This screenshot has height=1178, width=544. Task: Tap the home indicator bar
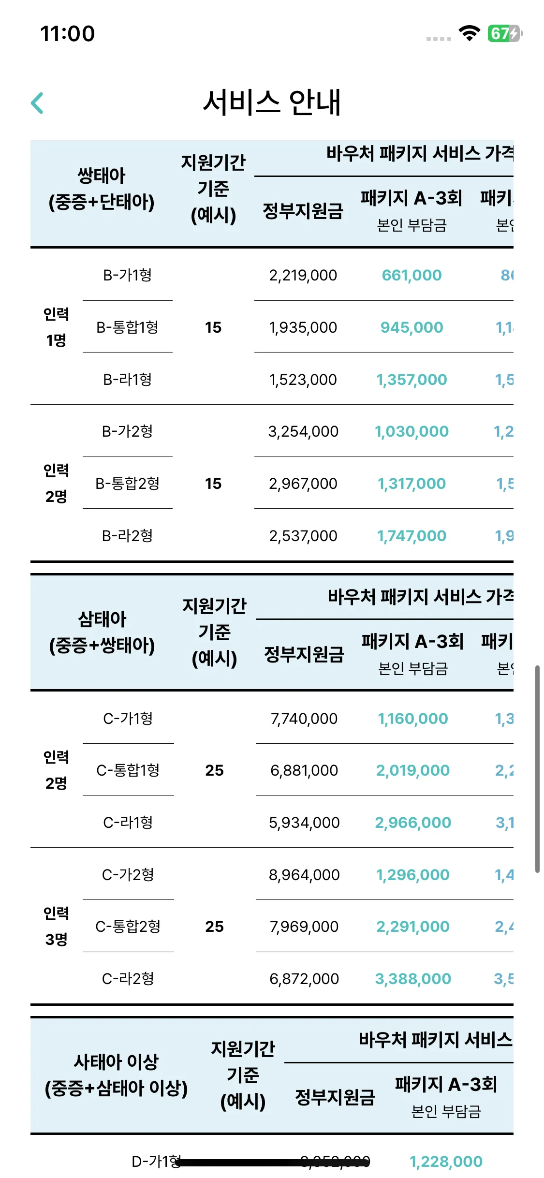(272, 1163)
